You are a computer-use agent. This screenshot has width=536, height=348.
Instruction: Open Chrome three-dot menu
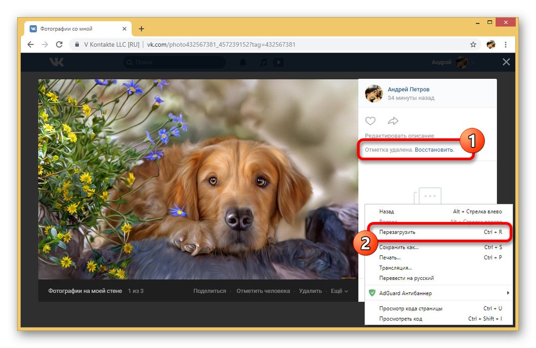coord(505,45)
